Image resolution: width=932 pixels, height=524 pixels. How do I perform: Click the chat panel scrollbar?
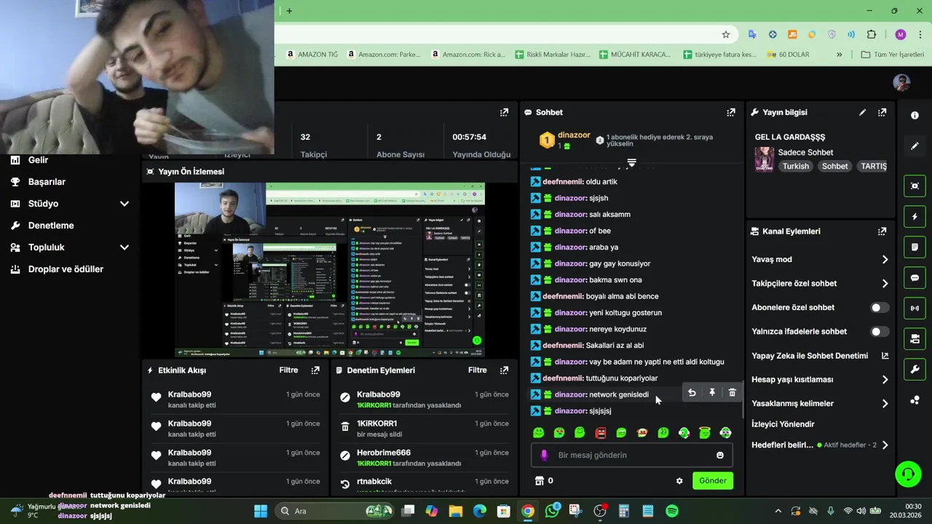(x=742, y=399)
